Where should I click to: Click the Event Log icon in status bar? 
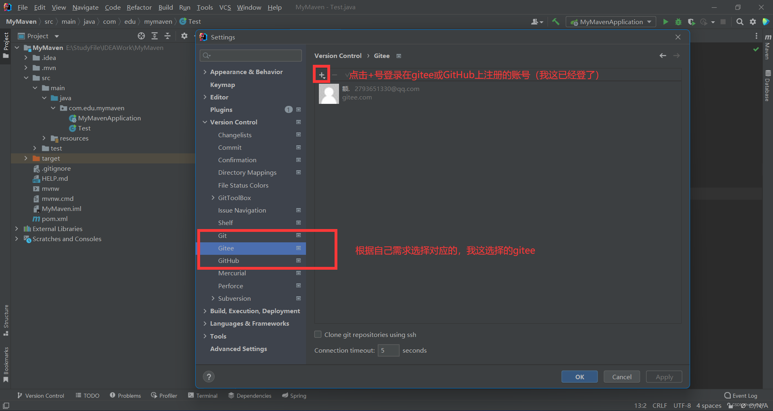728,395
